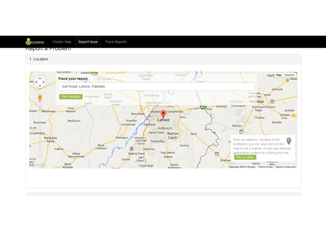Click the Jethuwal map label
Image resolution: width=326 pixels, height=232 pixels.
pyautogui.click(x=277, y=89)
